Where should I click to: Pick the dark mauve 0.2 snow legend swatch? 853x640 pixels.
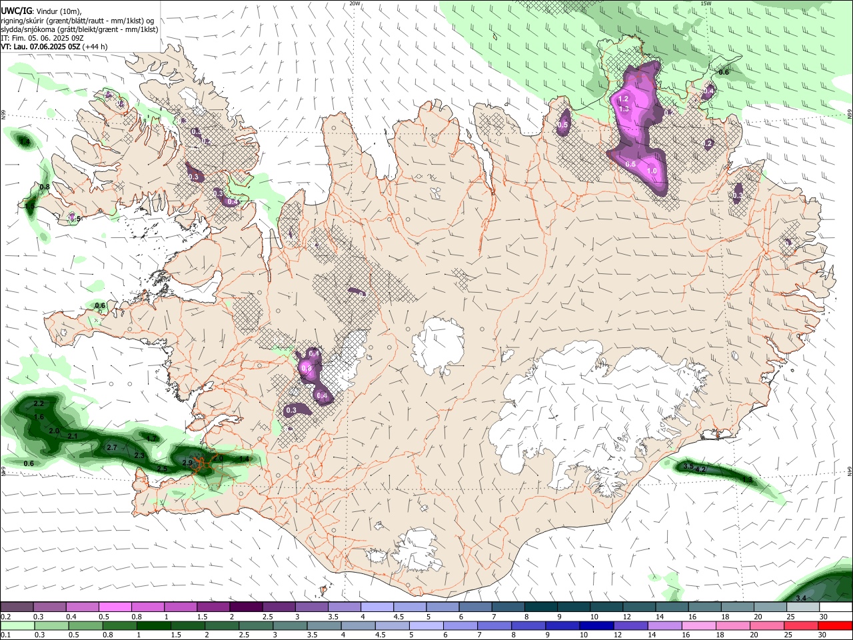(x=17, y=607)
